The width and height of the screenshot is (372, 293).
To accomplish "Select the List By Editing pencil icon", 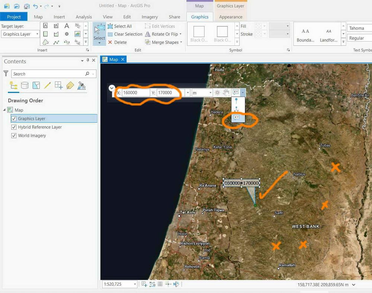I will [x=47, y=86].
